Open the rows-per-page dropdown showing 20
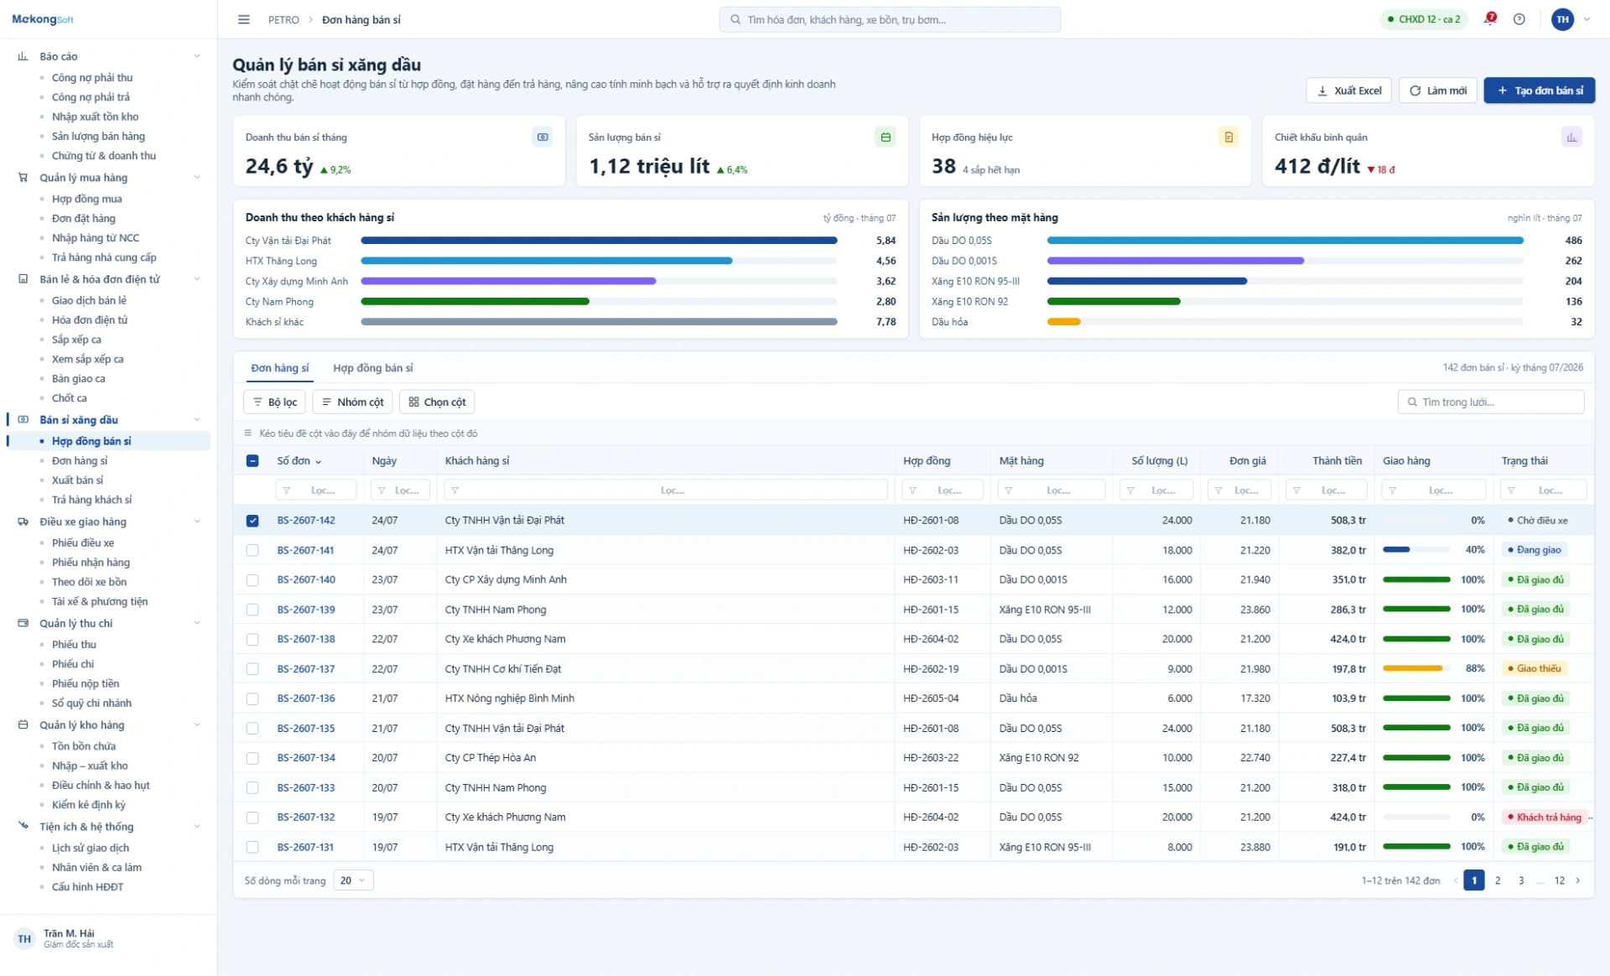This screenshot has height=976, width=1610. [x=353, y=880]
